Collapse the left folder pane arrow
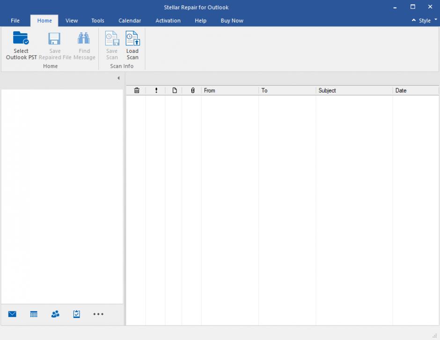 (118, 78)
